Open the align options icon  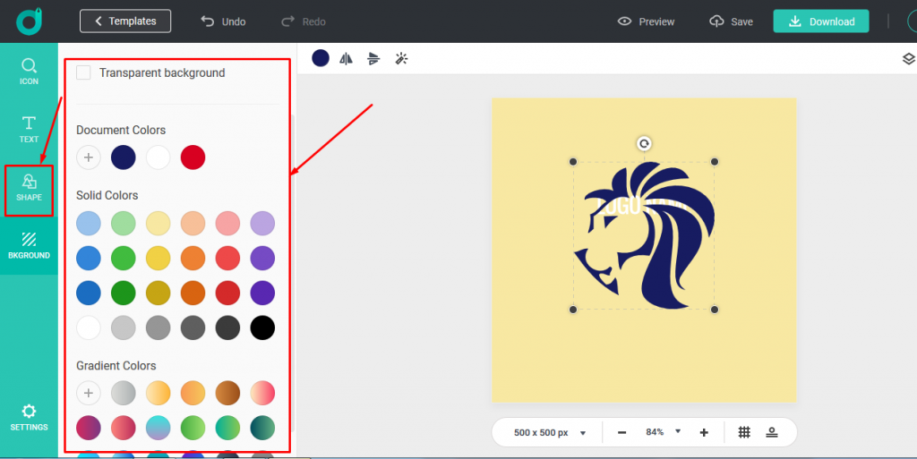tap(373, 58)
